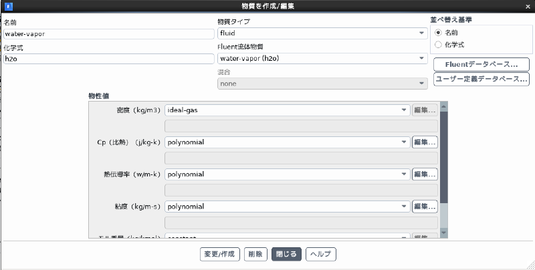Expand the 熱伝導率 polynomial dropdown
Screen dimensions: 535x270
(287, 174)
